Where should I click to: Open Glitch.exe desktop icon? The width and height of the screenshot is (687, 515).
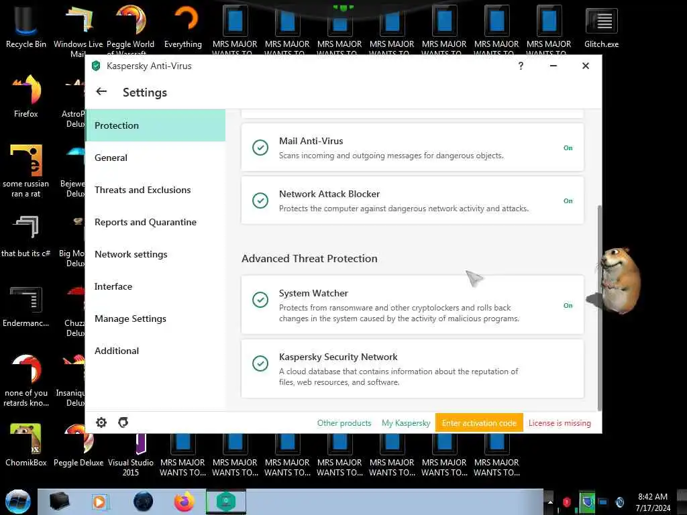(602, 26)
